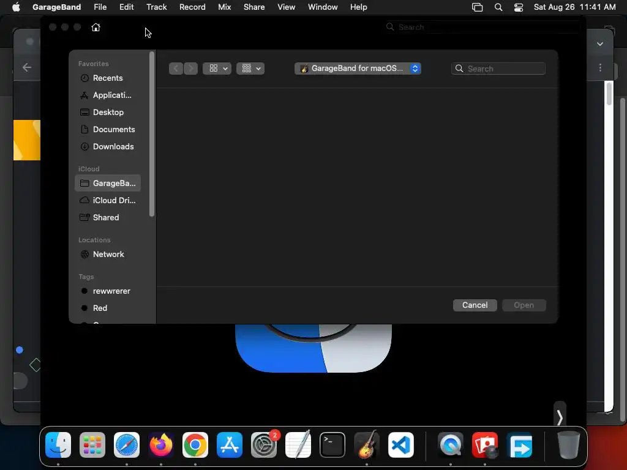Screen dimensions: 627x470
Task: Click the screen mirroring icon in menu bar
Action: (477, 7)
